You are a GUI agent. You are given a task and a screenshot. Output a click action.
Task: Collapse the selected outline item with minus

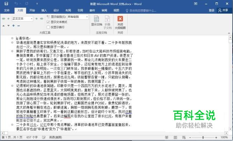(x=18, y=26)
